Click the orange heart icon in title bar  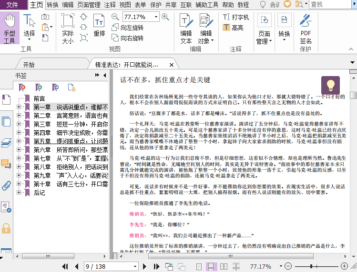287,4
